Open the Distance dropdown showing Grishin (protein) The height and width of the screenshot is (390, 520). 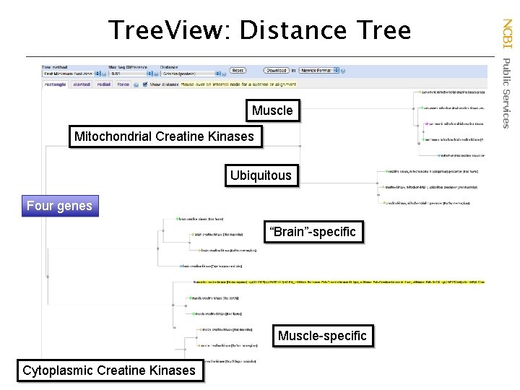(x=191, y=74)
